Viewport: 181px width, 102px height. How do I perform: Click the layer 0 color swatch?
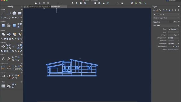coord(161,14)
